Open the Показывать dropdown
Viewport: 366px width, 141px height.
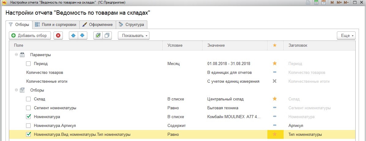[134, 36]
